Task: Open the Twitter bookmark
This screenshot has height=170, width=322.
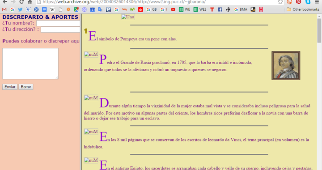Action: [x=20, y=9]
